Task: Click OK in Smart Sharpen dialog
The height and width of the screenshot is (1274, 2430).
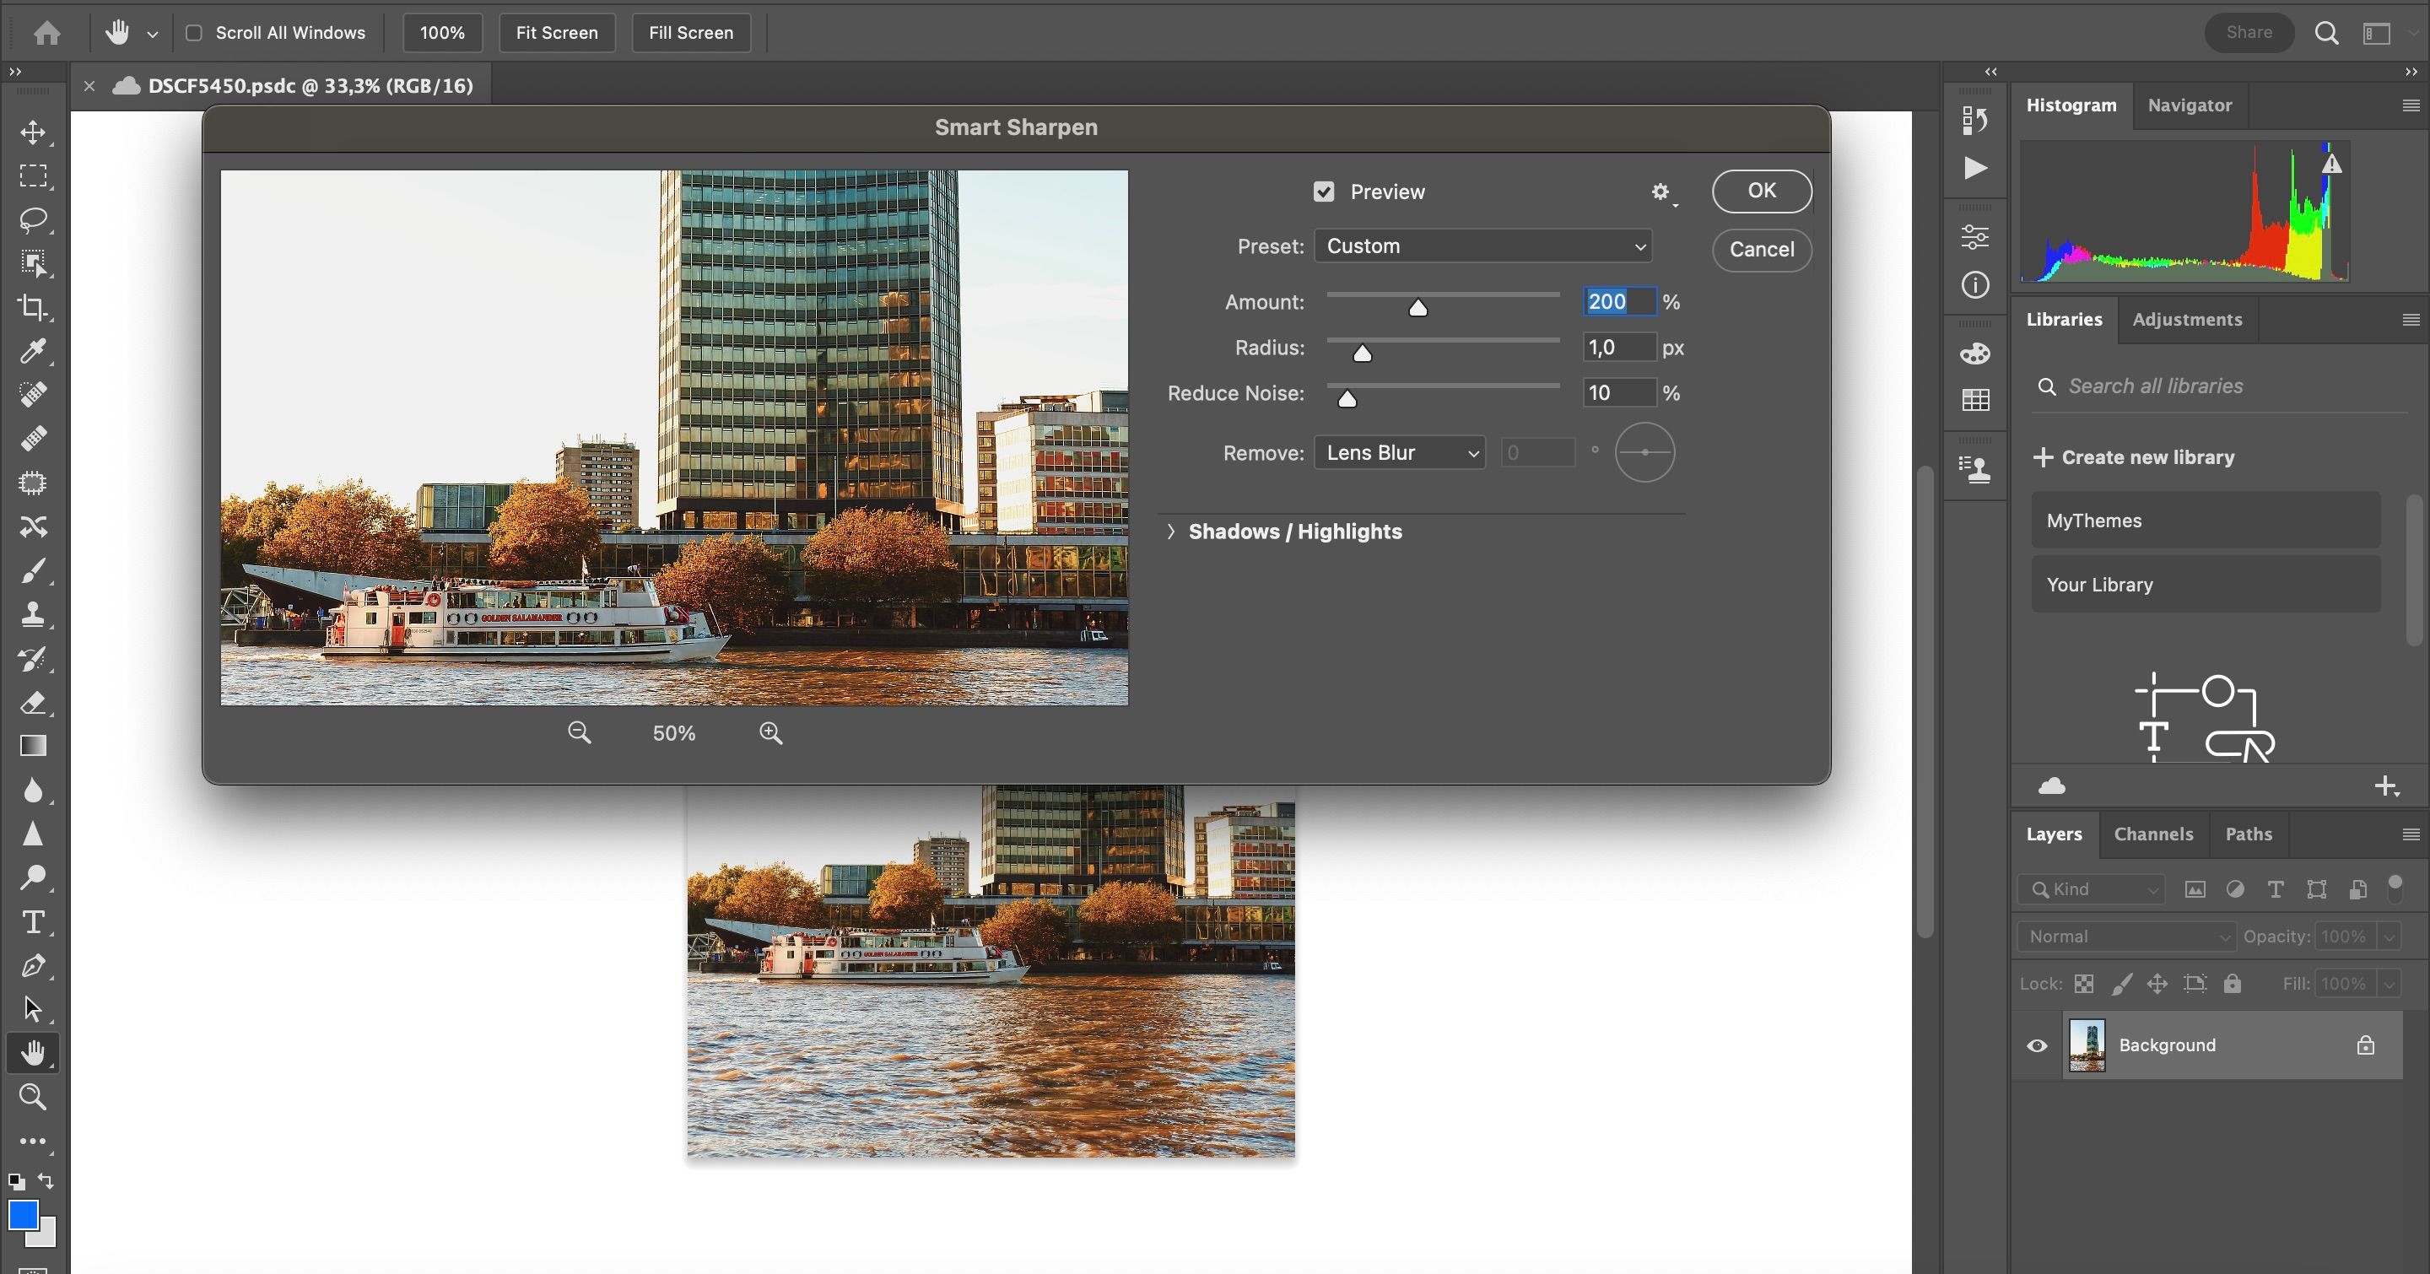Action: pyautogui.click(x=1760, y=191)
